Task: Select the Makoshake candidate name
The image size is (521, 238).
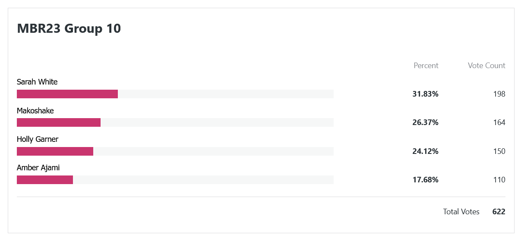Action: (35, 110)
